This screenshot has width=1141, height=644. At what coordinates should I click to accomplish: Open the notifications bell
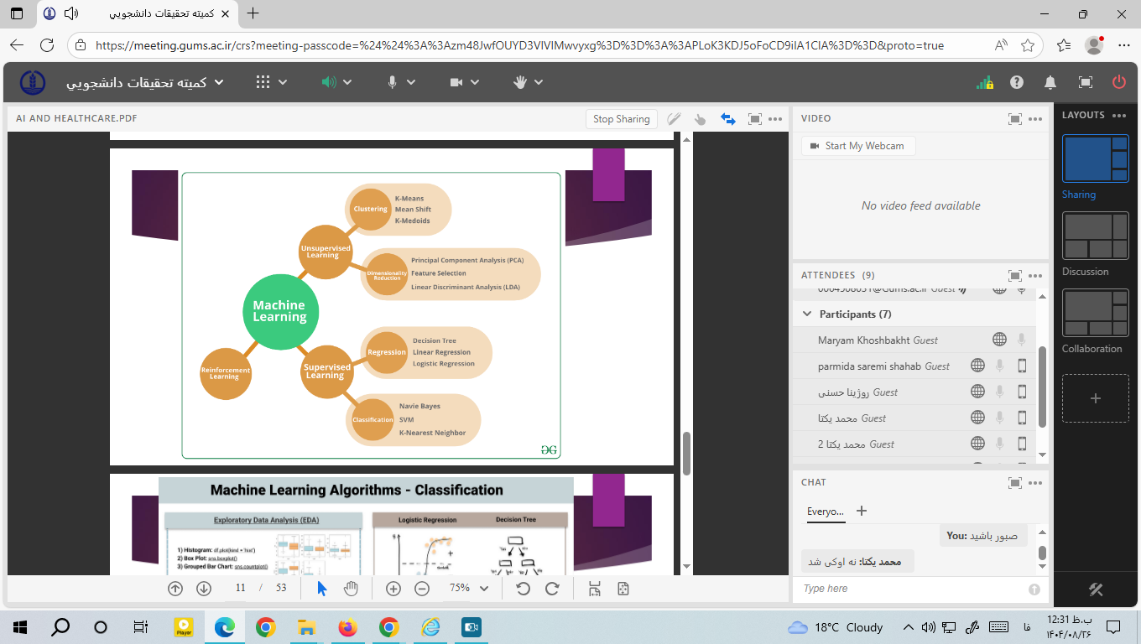1050,82
